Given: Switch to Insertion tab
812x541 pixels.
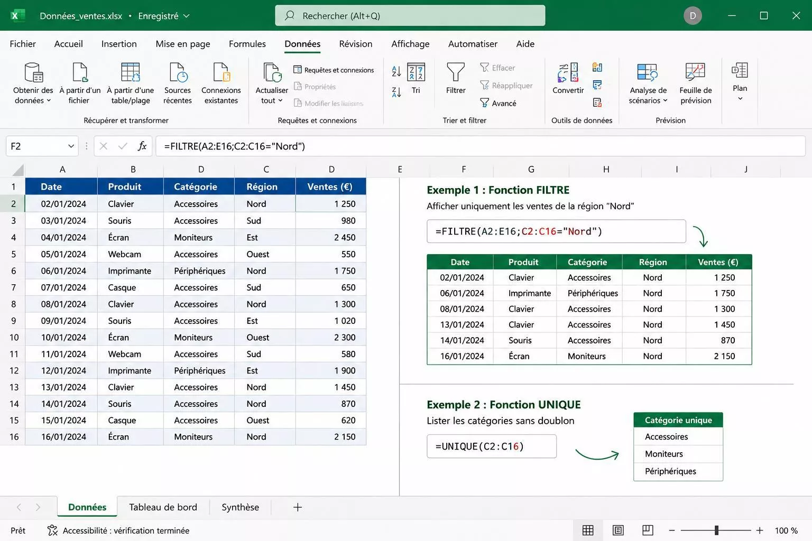Looking at the screenshot, I should click(x=119, y=44).
